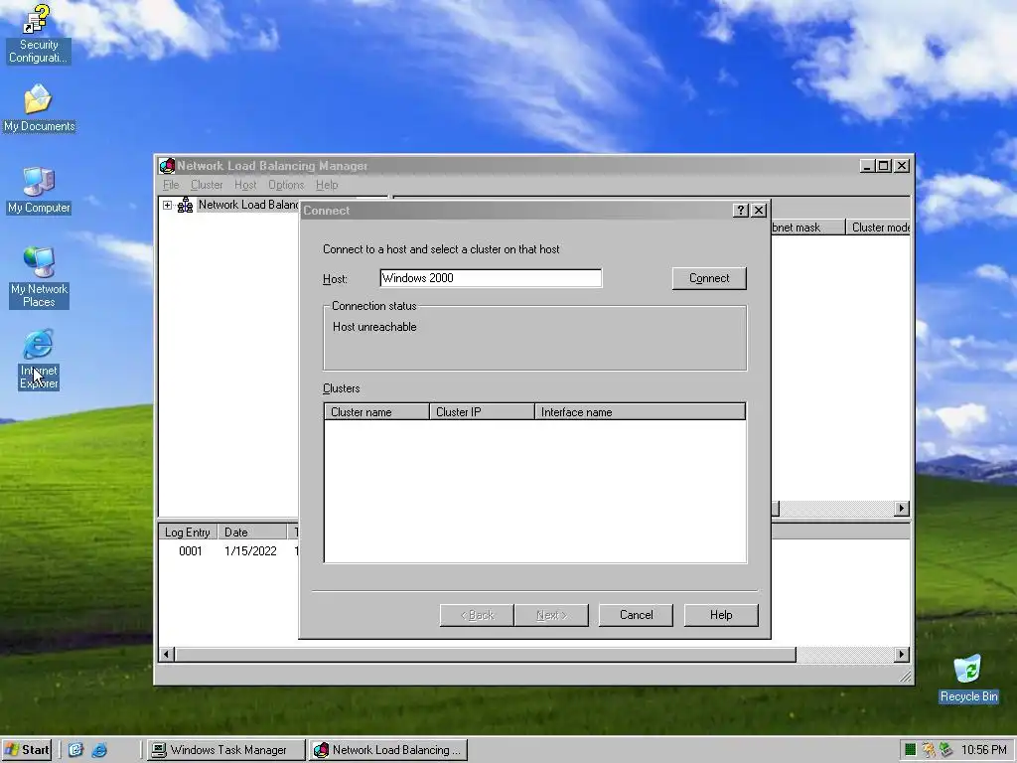The height and width of the screenshot is (763, 1017).
Task: Click Network Load Balancing taskbar button
Action: tap(388, 750)
